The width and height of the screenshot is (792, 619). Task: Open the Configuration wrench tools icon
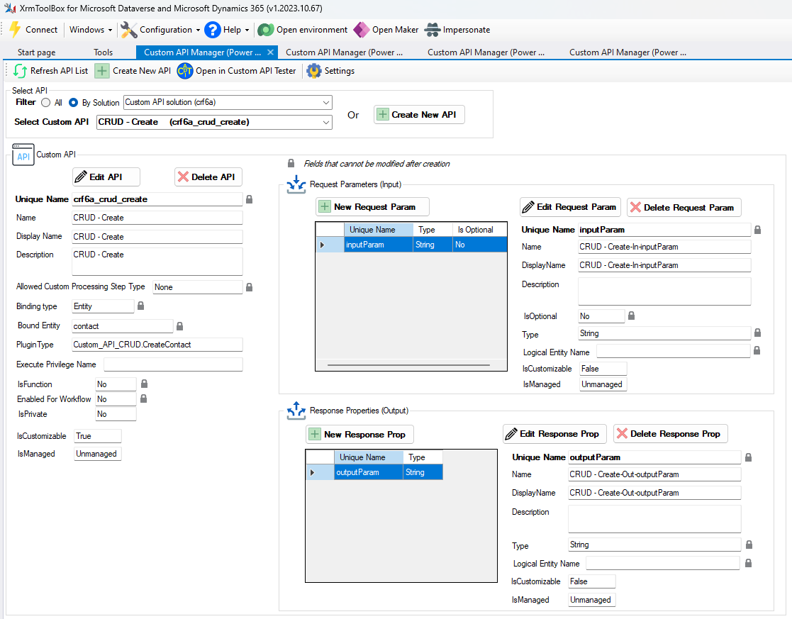tap(129, 30)
